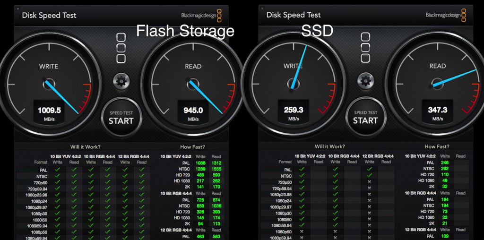Click 'How Fast?' heading in SSD window
Screen dimensions: 484x240
pos(437,146)
